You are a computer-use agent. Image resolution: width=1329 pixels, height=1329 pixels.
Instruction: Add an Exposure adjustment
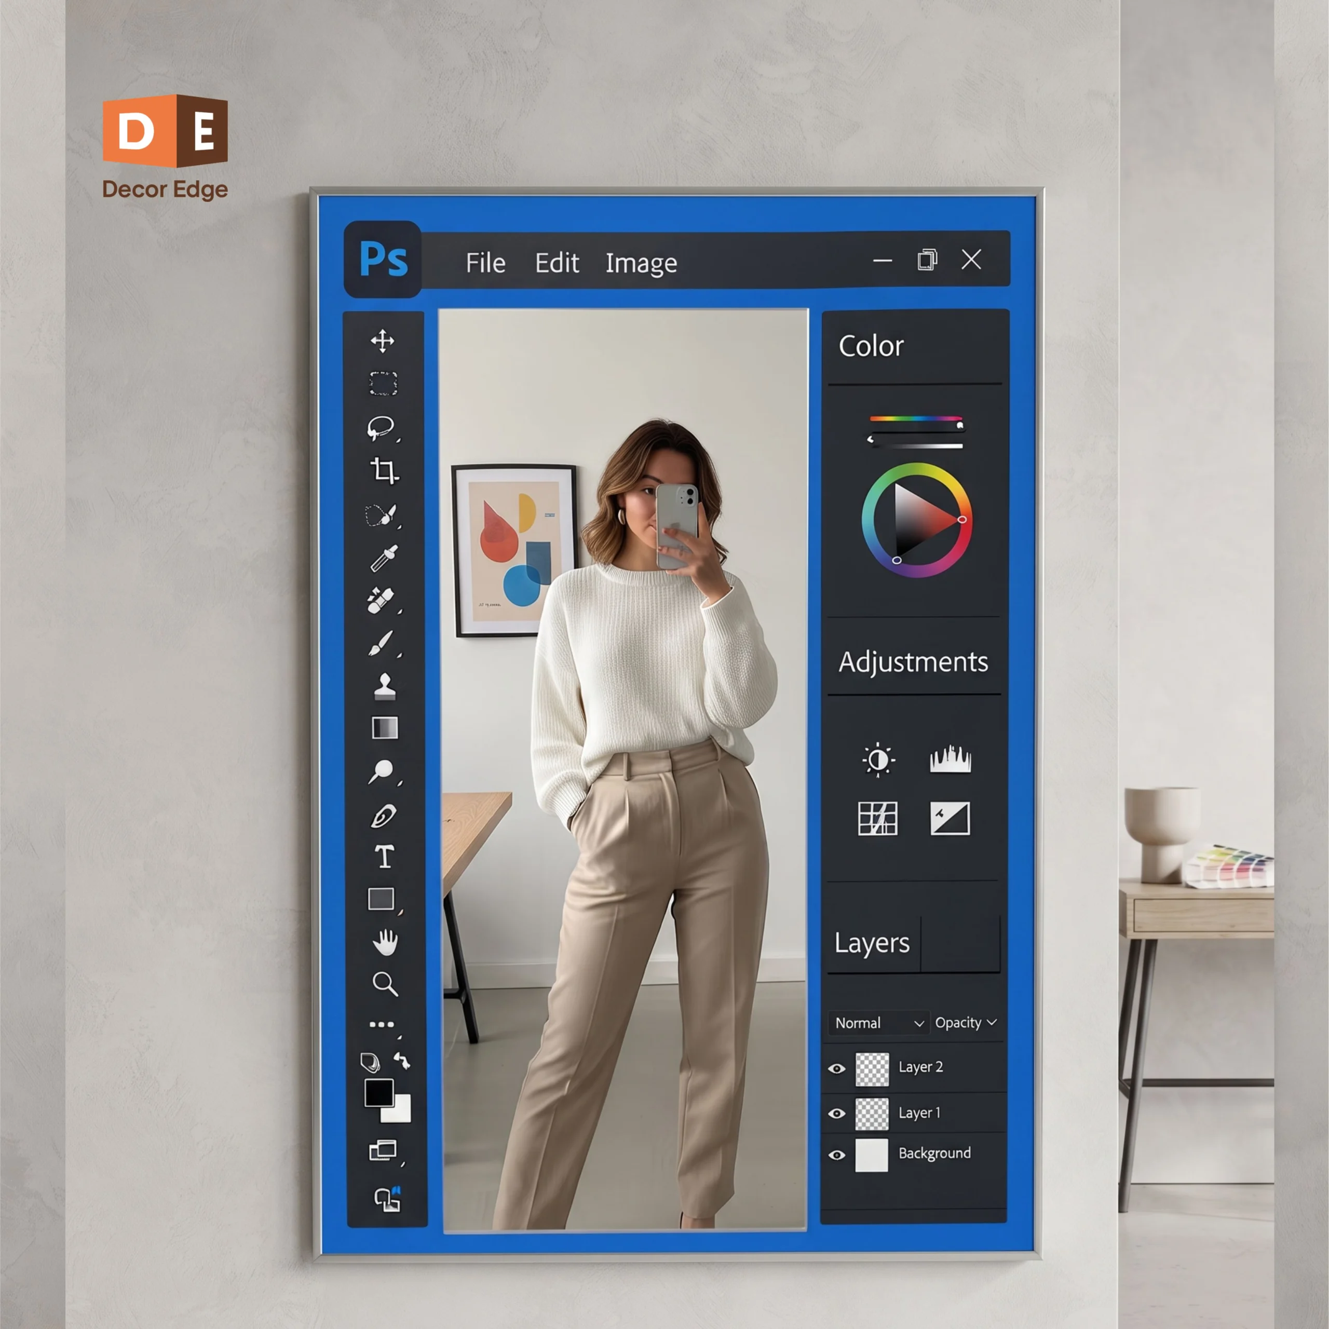[950, 819]
